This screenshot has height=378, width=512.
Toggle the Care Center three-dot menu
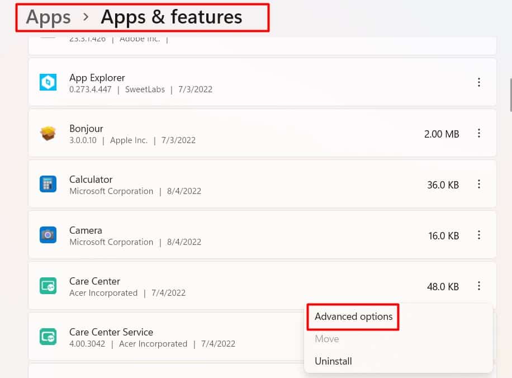coord(478,286)
